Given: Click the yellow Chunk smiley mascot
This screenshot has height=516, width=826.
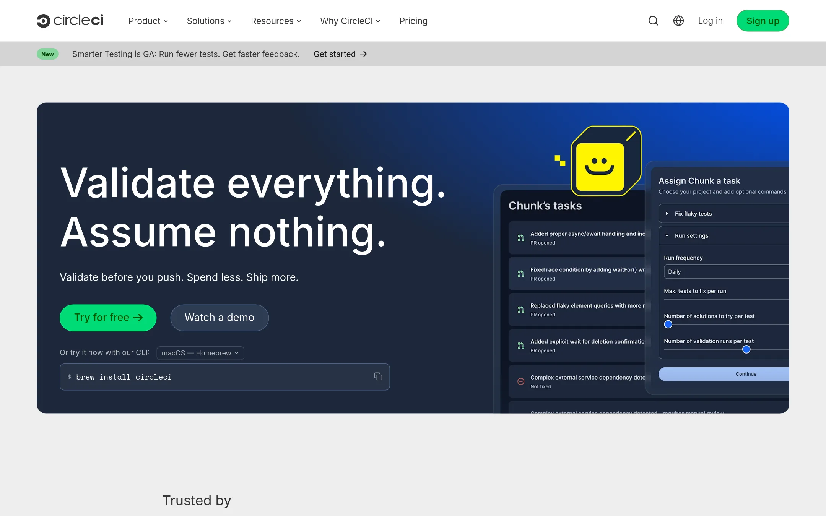Looking at the screenshot, I should click(x=606, y=161).
